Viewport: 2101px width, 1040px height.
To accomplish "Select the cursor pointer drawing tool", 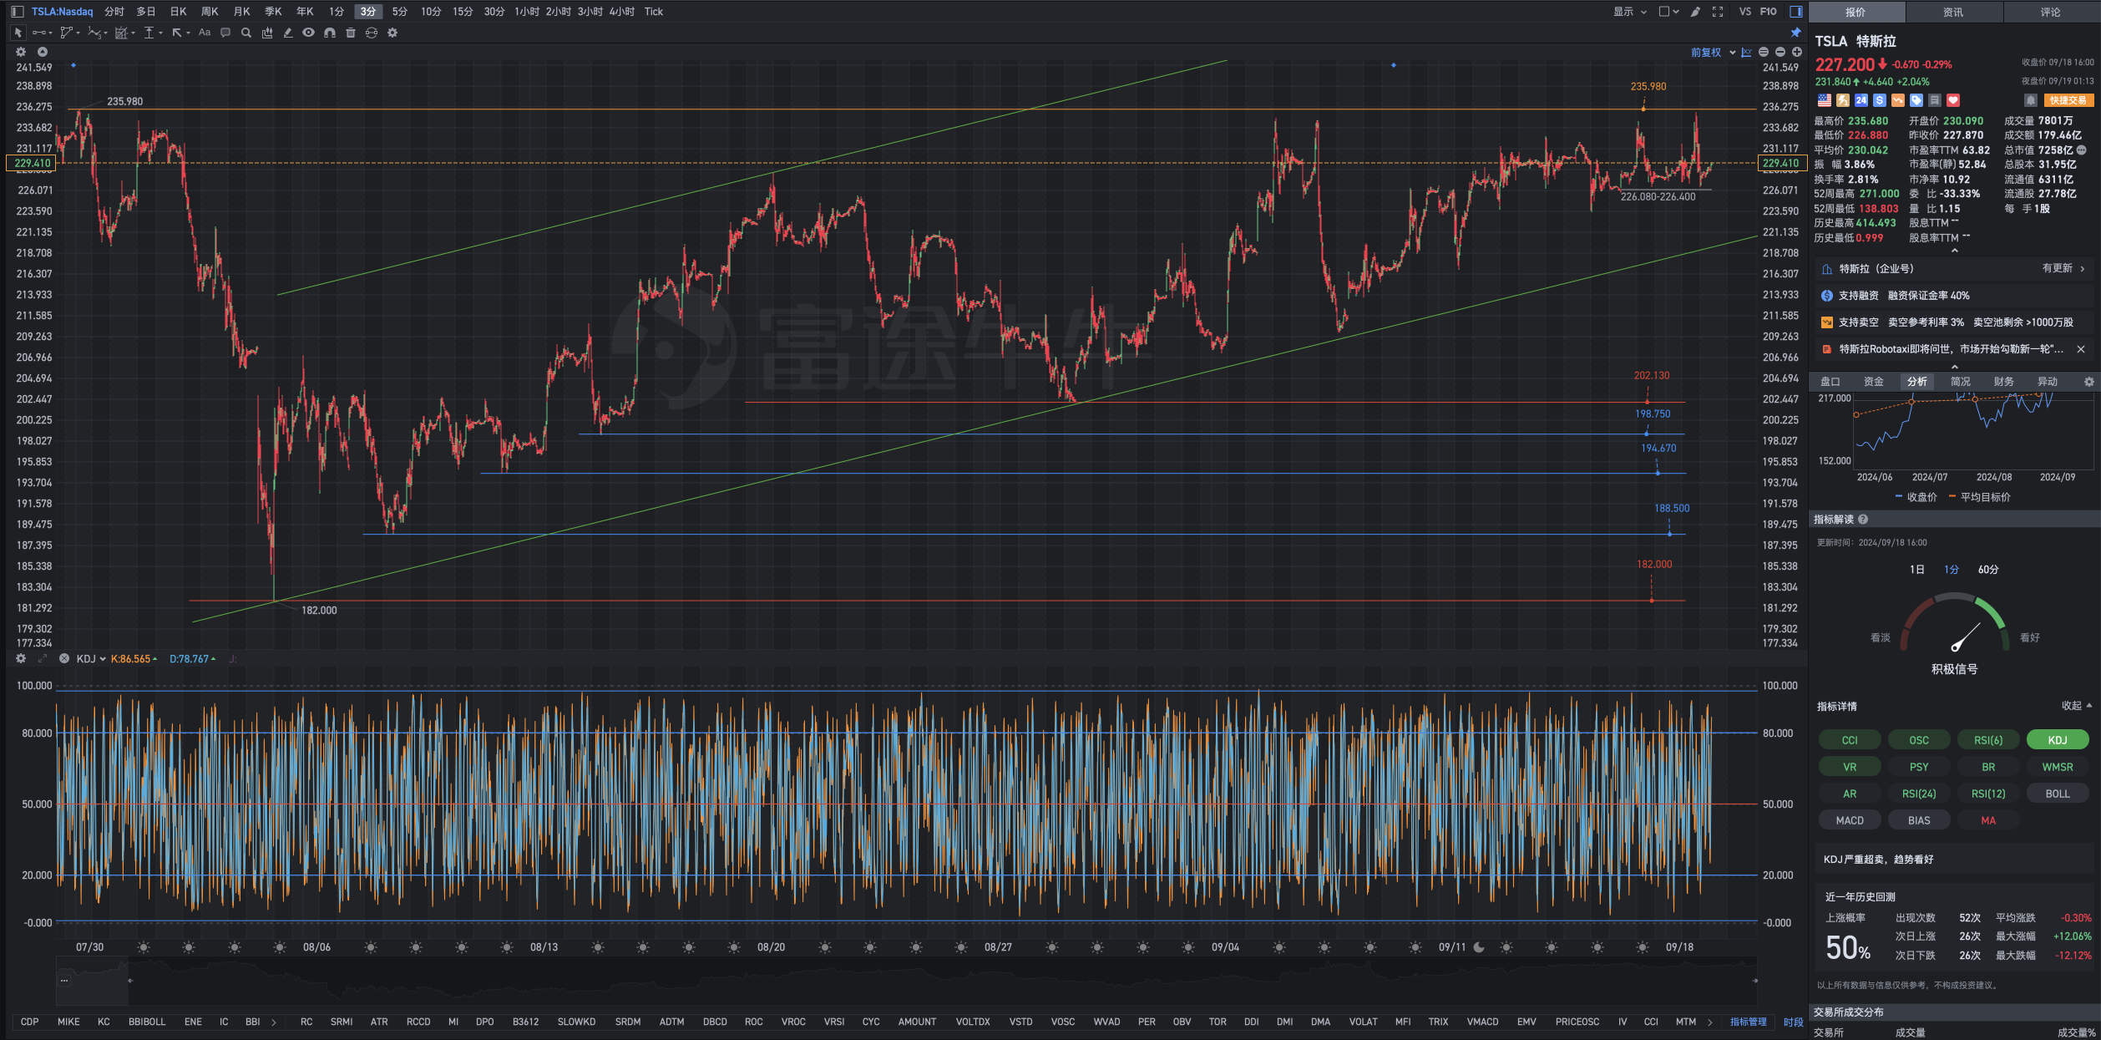I will (18, 33).
